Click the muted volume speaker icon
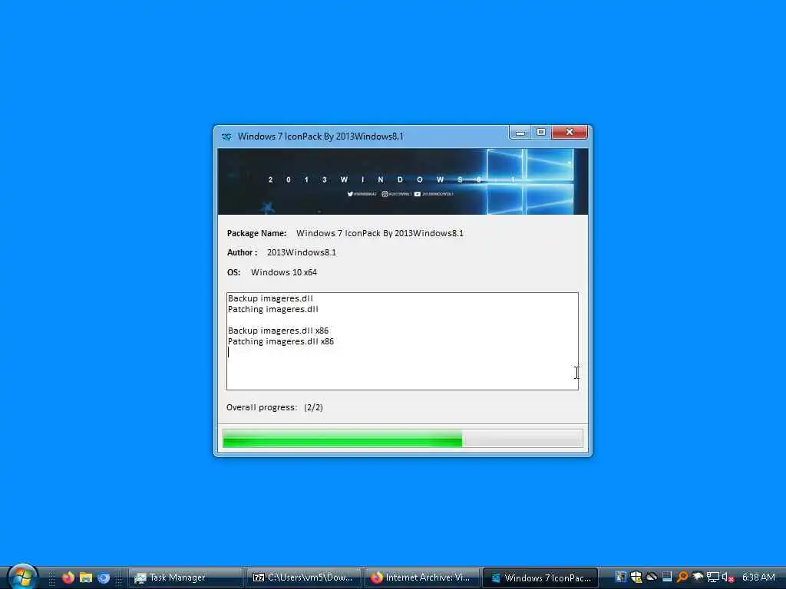Screen dimensions: 786x589 click(728, 577)
